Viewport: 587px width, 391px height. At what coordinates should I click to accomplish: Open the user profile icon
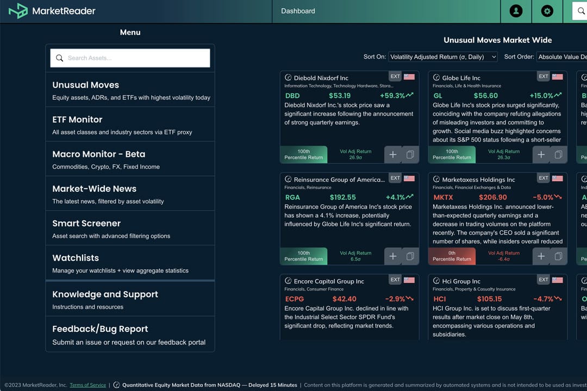coord(516,11)
